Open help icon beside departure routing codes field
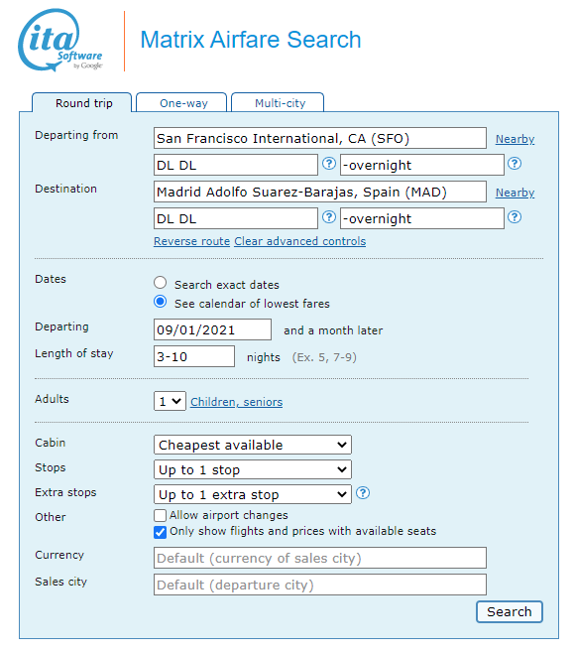 point(329,164)
